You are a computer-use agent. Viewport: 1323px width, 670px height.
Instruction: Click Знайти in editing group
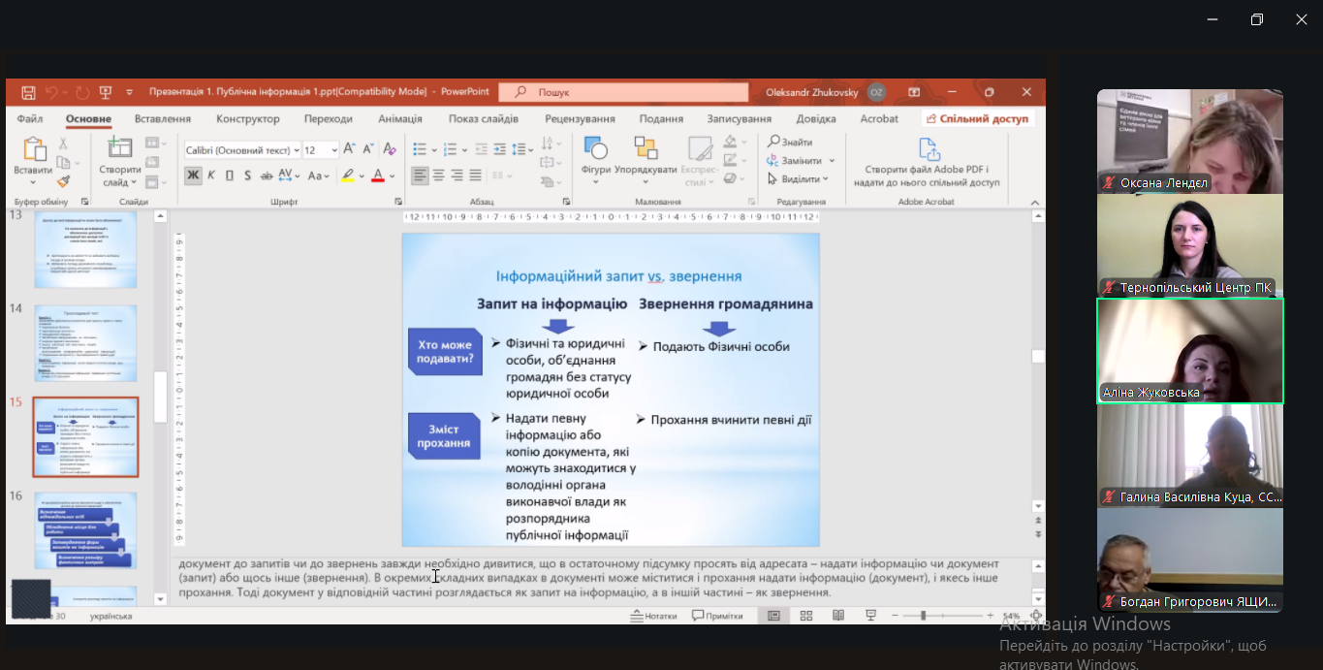791,143
